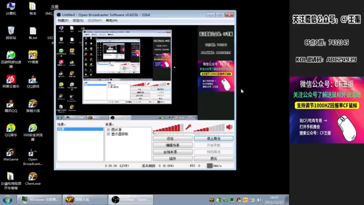This screenshot has height=205, width=364.
Task: Open the 账本 folder on desktop
Action: (x=33, y=9)
